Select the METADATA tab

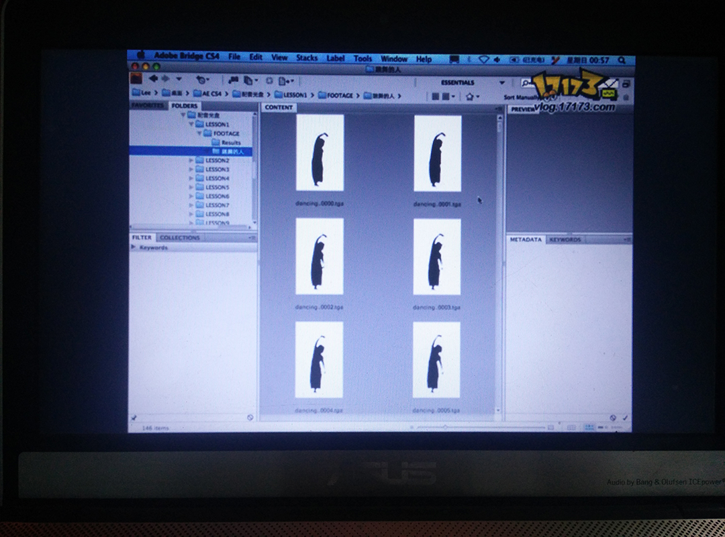(526, 239)
